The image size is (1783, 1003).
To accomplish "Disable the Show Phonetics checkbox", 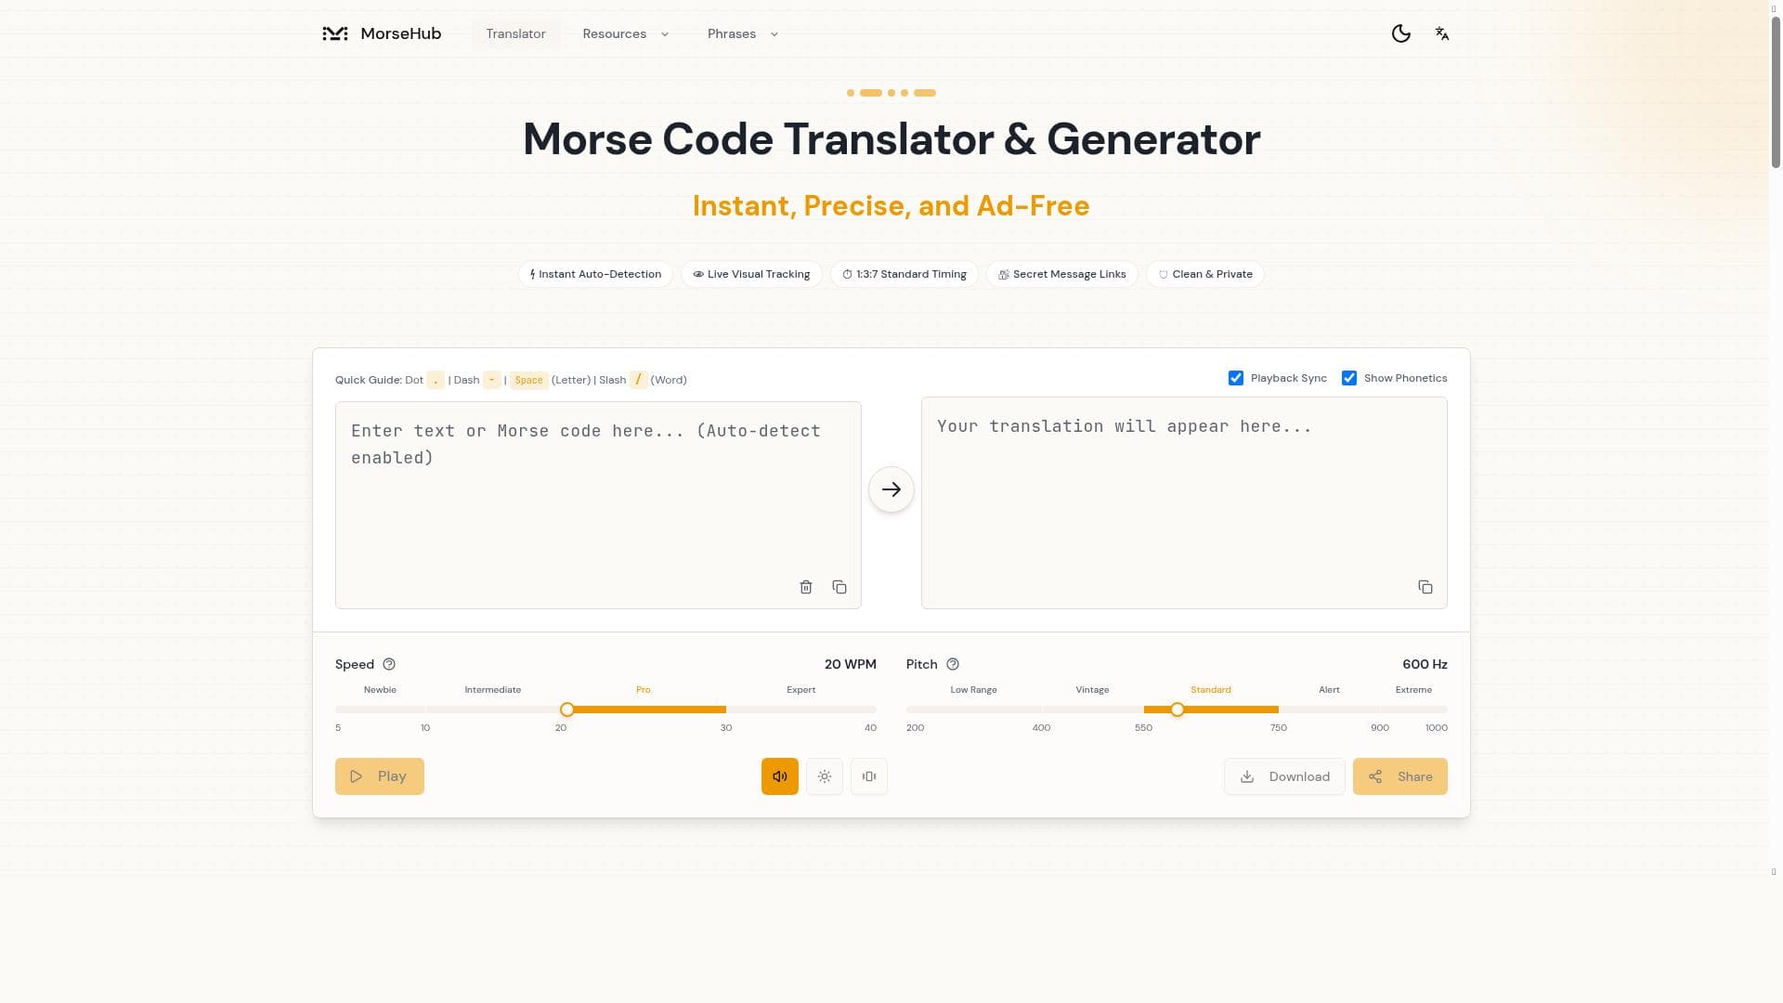I will (1349, 378).
